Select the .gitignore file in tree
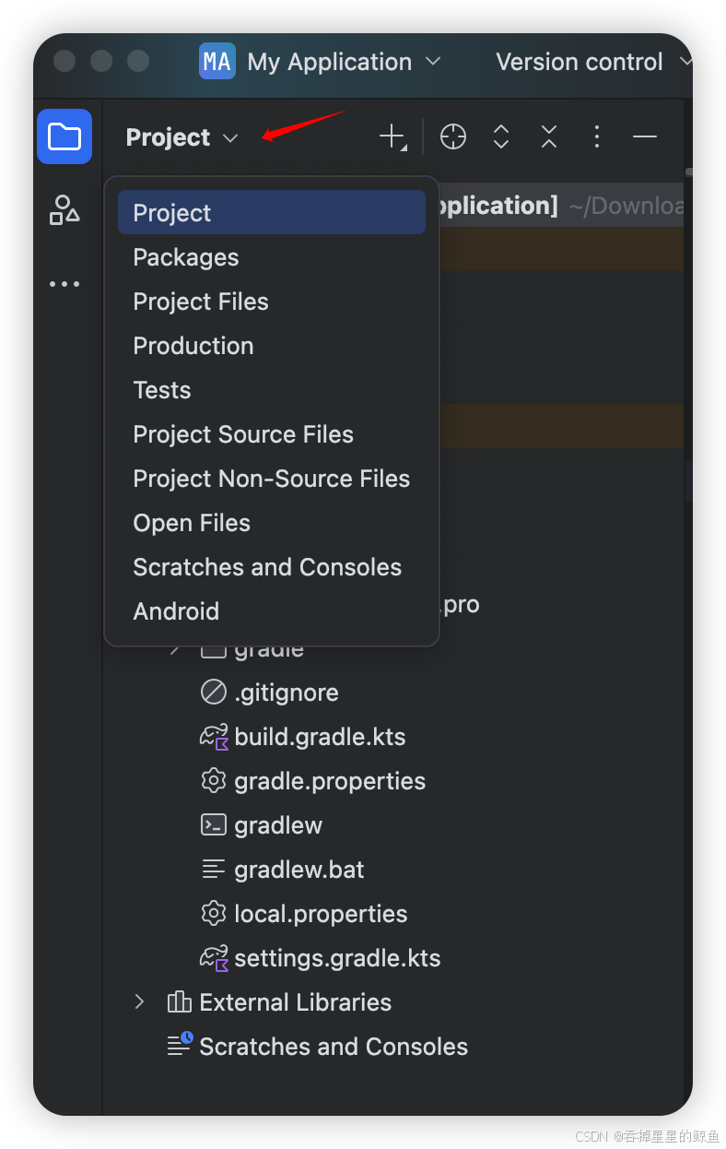 286,693
